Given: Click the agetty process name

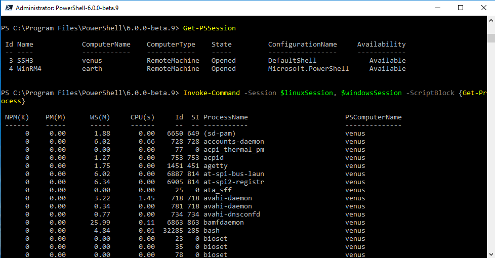Looking at the screenshot, I should 215,166.
